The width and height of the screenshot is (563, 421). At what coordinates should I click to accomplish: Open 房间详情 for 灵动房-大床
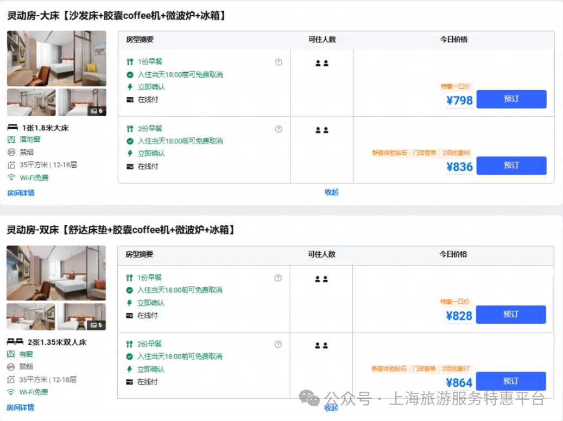coord(21,193)
